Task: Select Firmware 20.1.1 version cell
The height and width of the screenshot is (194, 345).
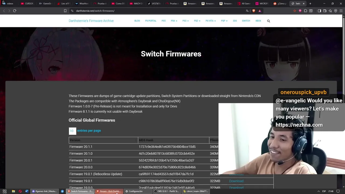Action: [81, 147]
